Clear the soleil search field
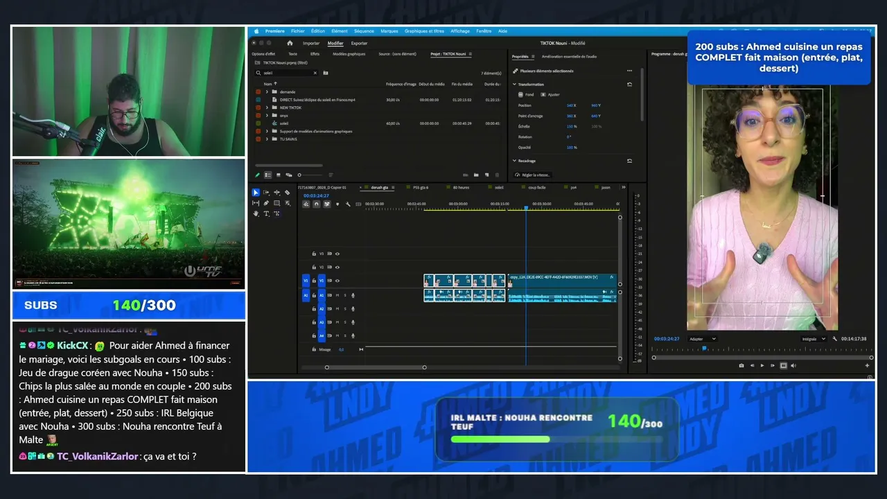Image resolution: width=887 pixels, height=499 pixels. pos(315,73)
